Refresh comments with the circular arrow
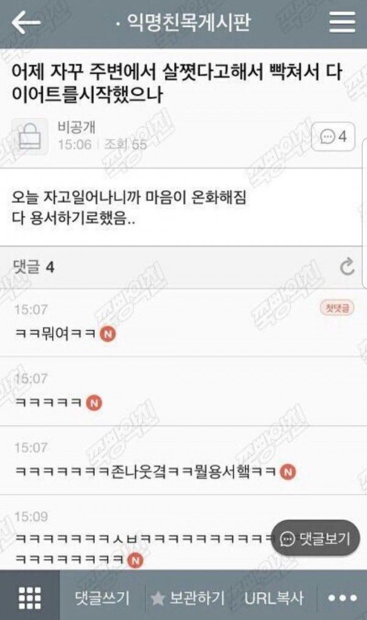 (347, 267)
